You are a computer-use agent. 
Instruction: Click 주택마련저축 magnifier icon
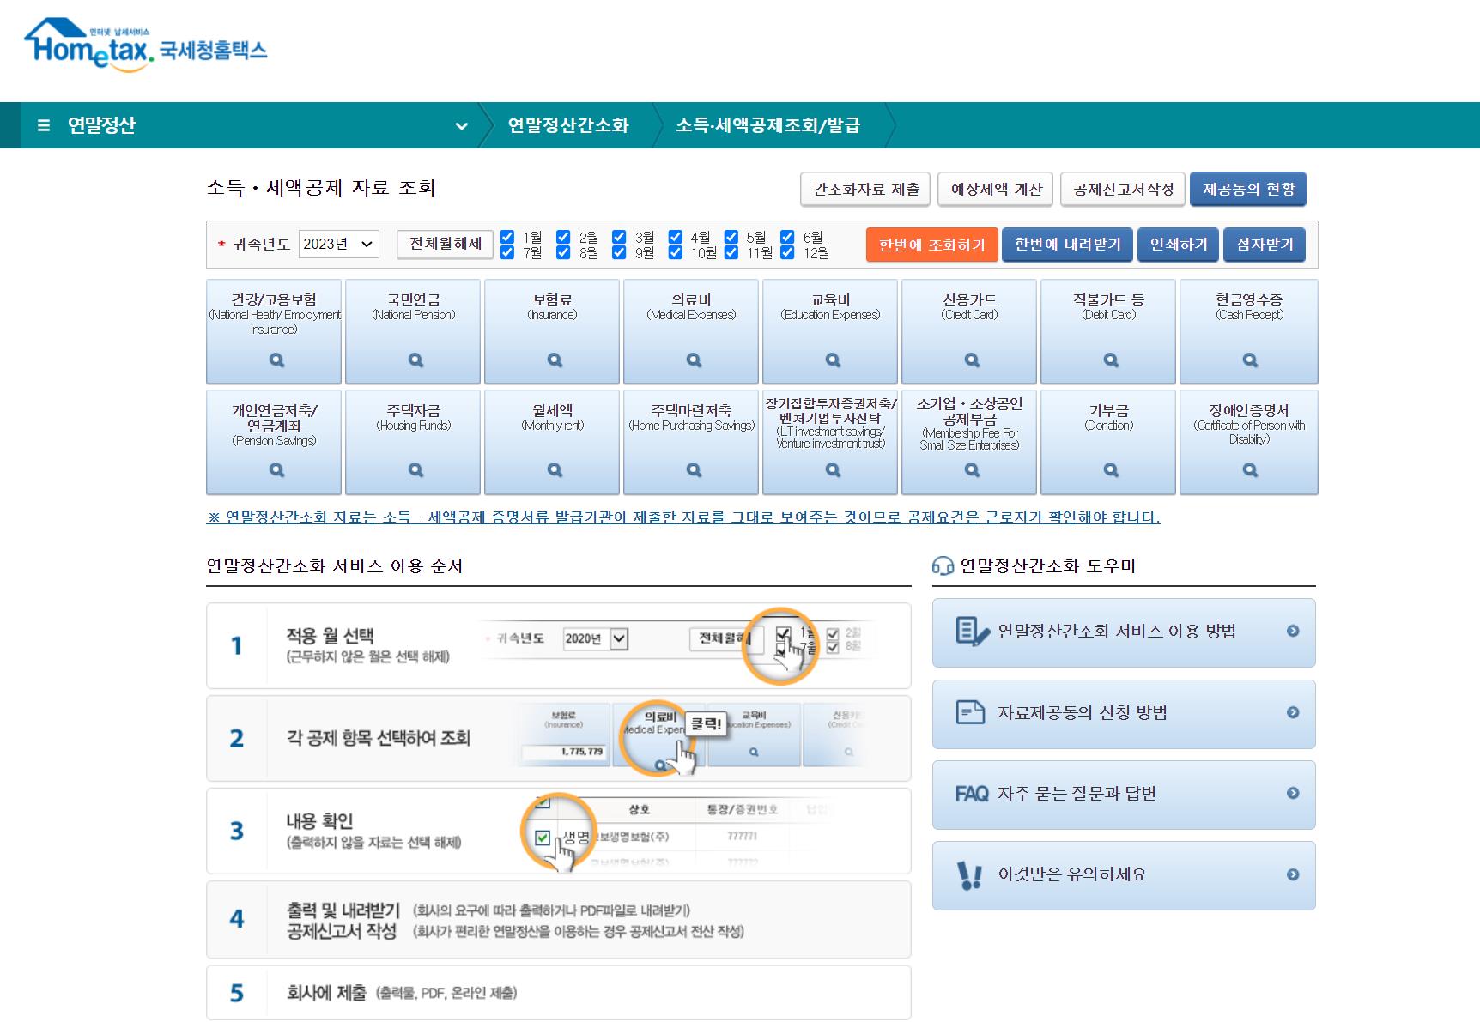tap(694, 470)
